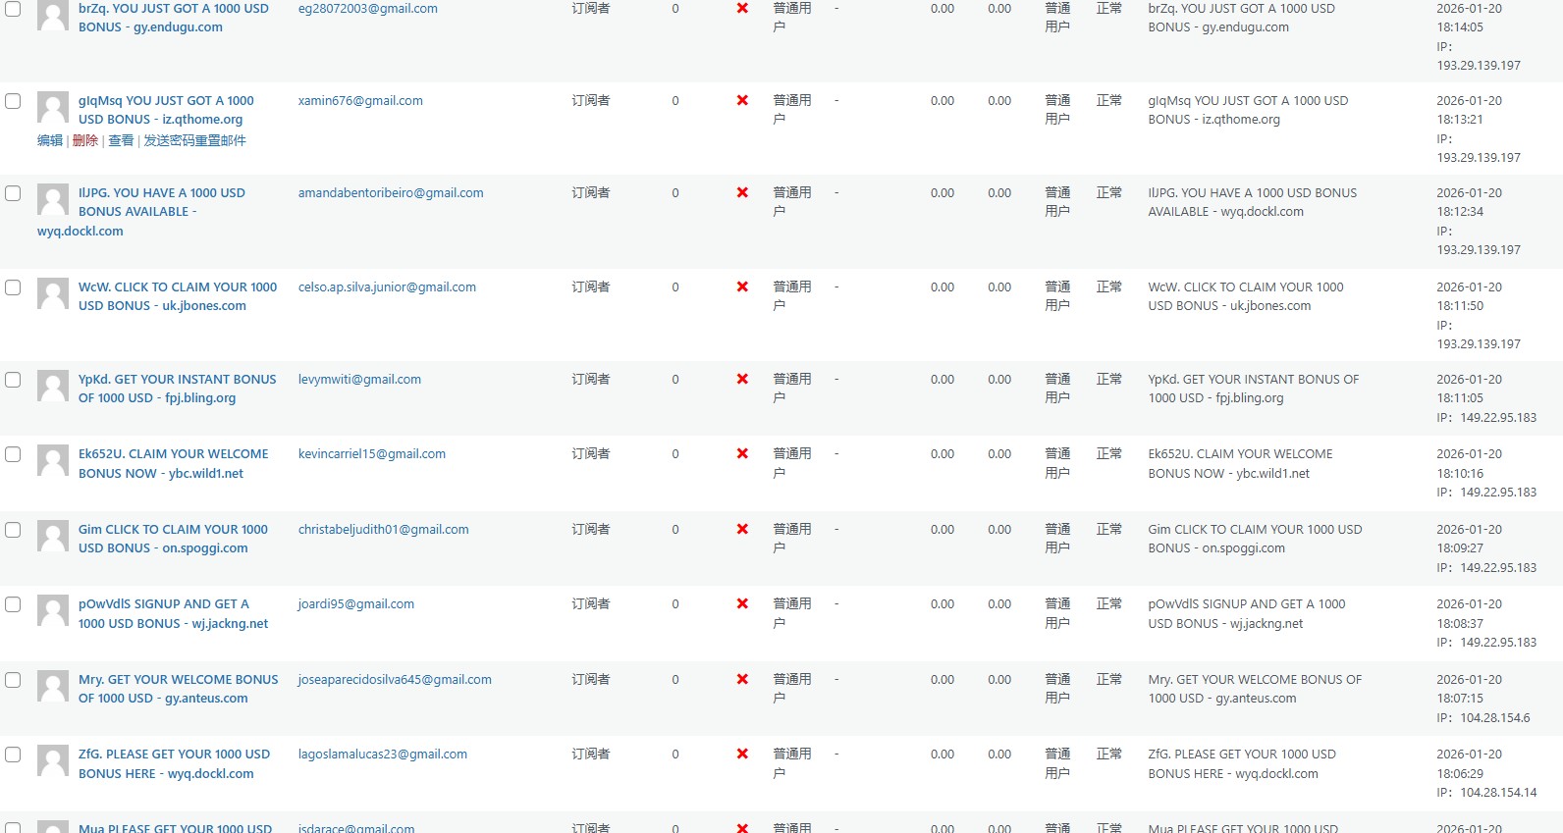Click 编辑 edit link under glqMsq user
This screenshot has height=833, width=1563.
50,140
